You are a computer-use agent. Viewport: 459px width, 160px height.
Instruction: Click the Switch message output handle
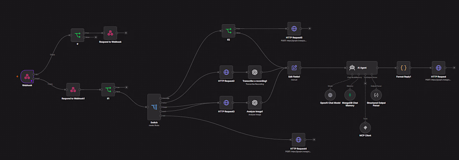(161, 98)
